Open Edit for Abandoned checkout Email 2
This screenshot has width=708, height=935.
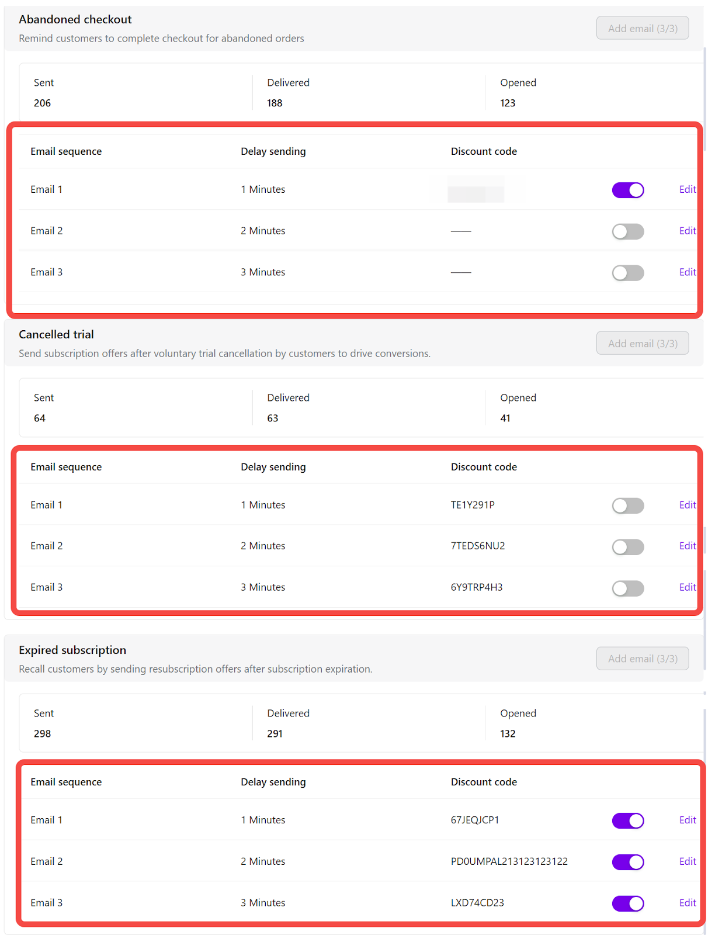[688, 231]
